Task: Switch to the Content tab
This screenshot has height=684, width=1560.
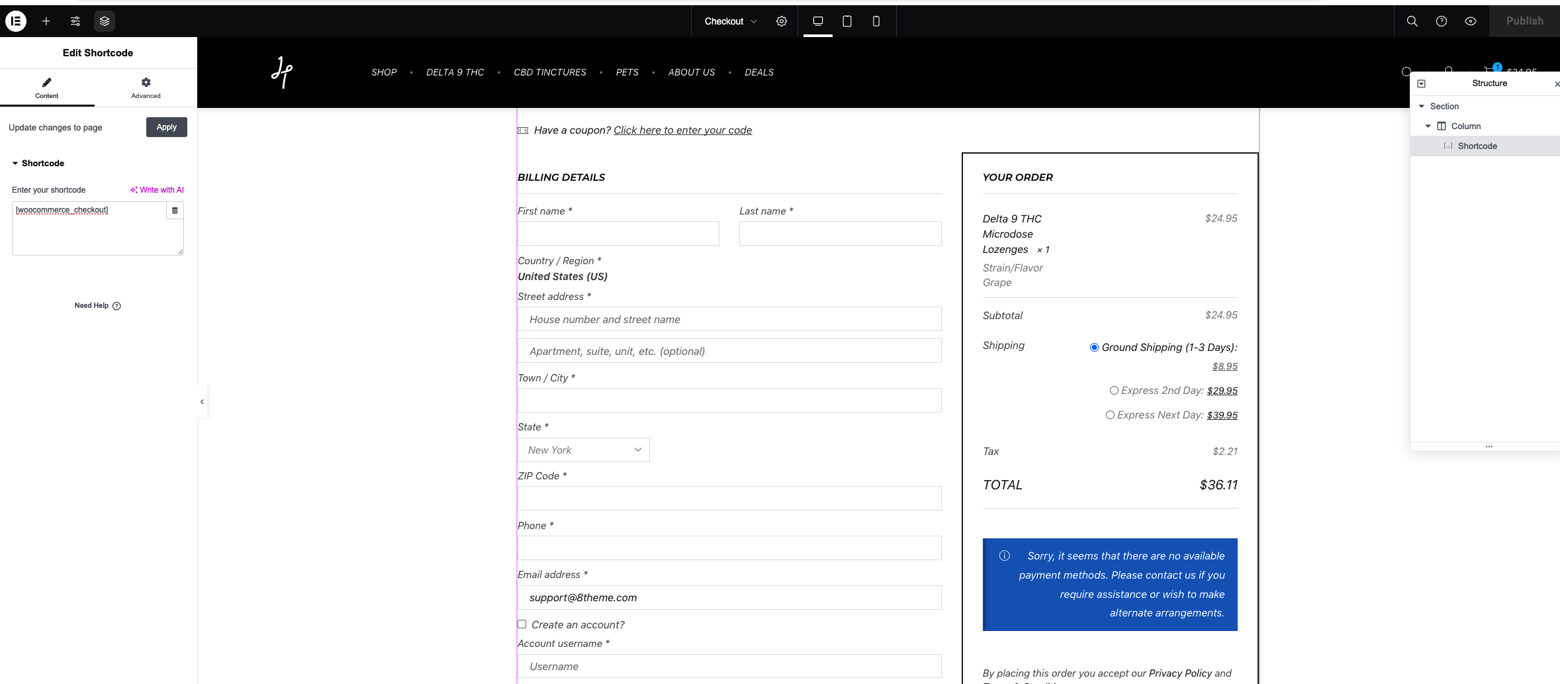Action: [x=47, y=87]
